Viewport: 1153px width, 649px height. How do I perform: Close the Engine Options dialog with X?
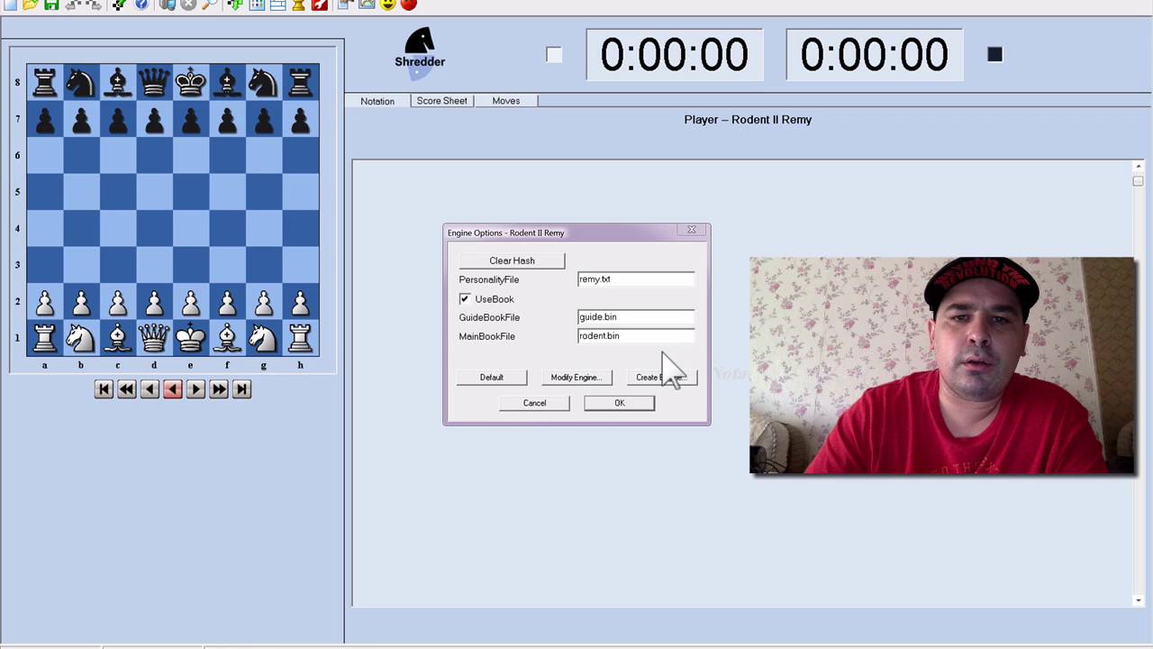coord(692,230)
